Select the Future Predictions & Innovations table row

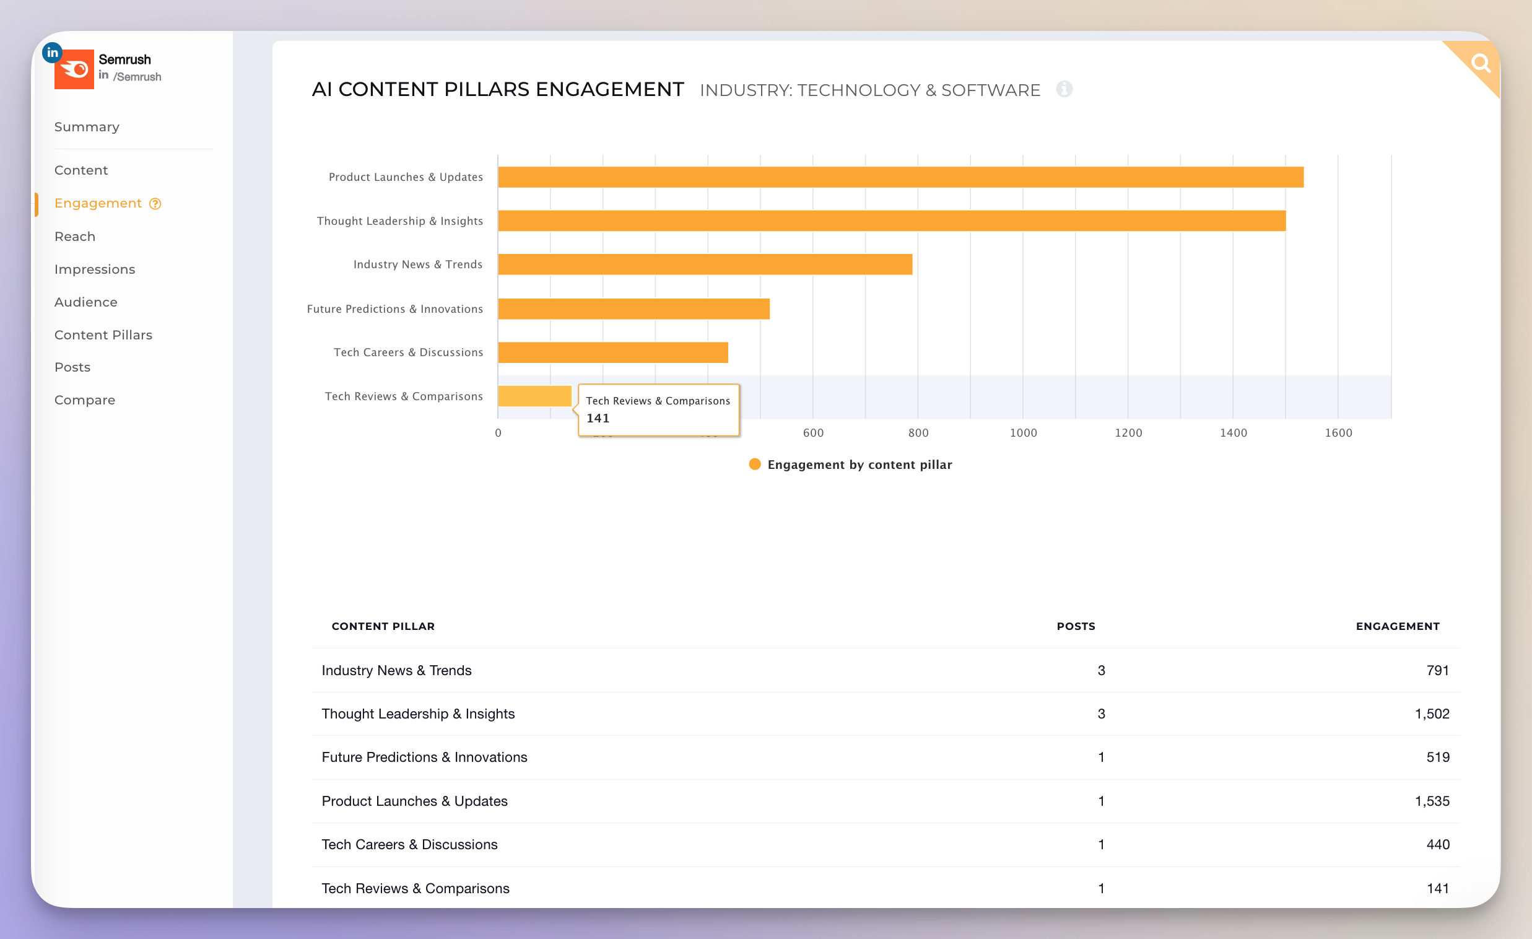pyautogui.click(x=886, y=758)
